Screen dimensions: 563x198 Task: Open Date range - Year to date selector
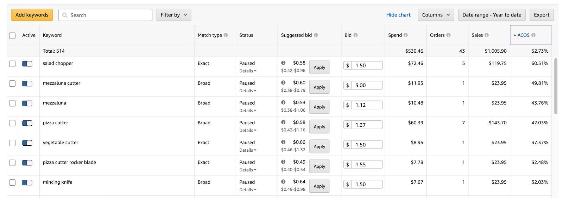tap(492, 15)
